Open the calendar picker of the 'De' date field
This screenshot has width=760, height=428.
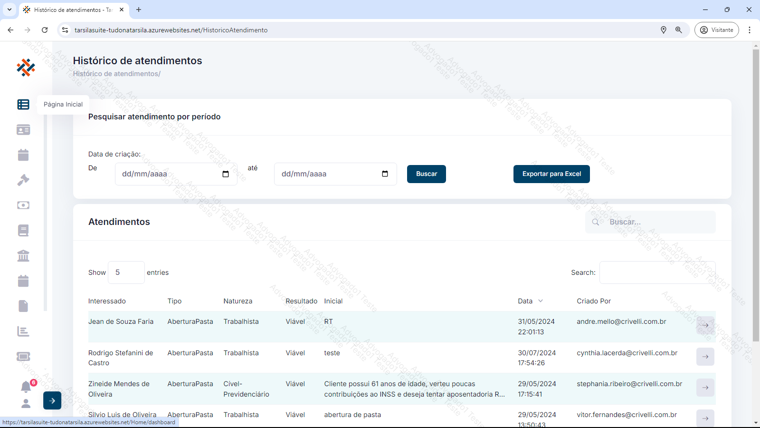[x=226, y=174]
